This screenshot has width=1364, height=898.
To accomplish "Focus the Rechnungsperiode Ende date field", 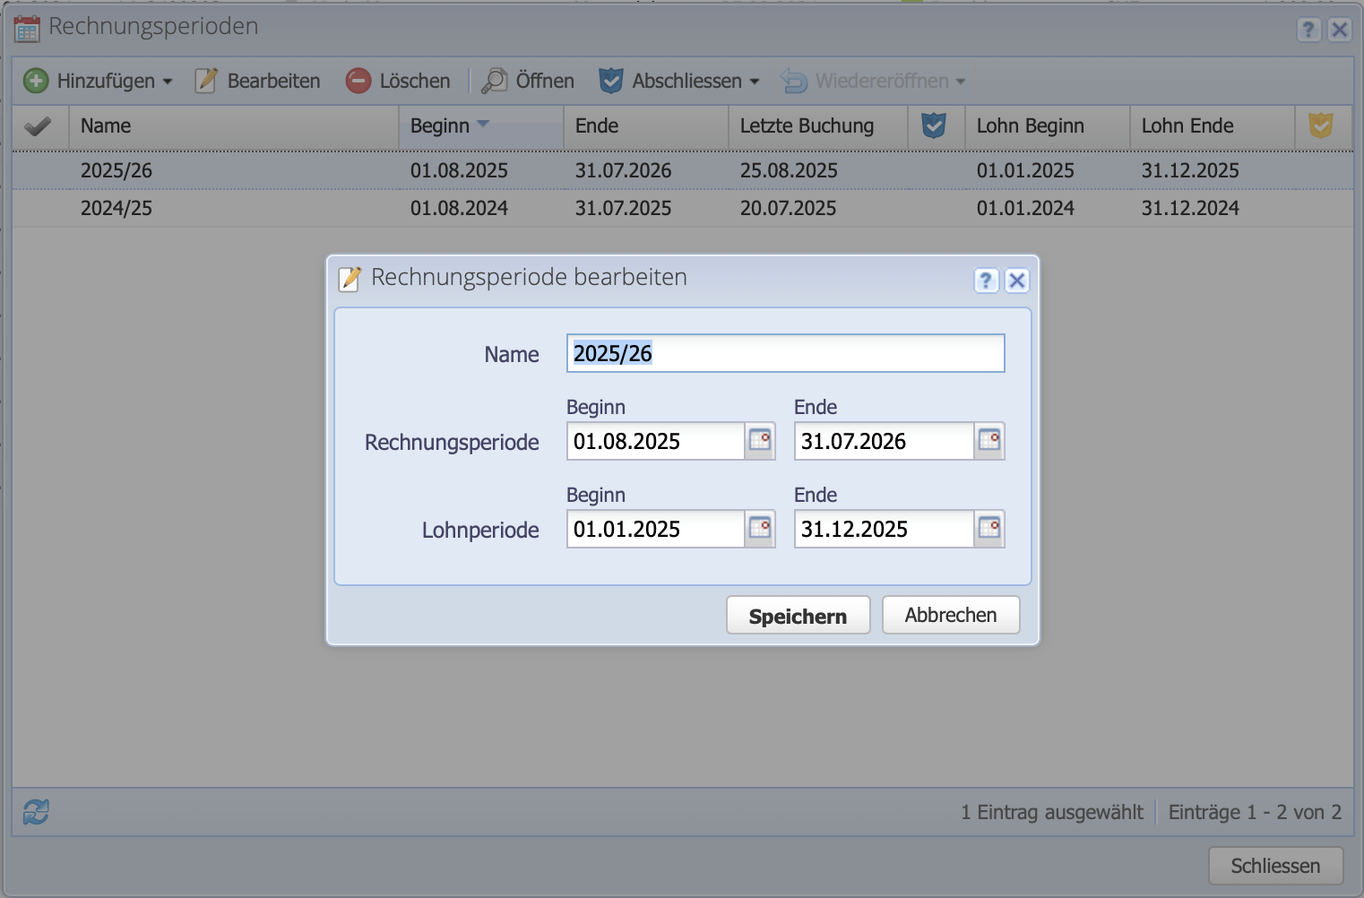I will pyautogui.click(x=885, y=441).
